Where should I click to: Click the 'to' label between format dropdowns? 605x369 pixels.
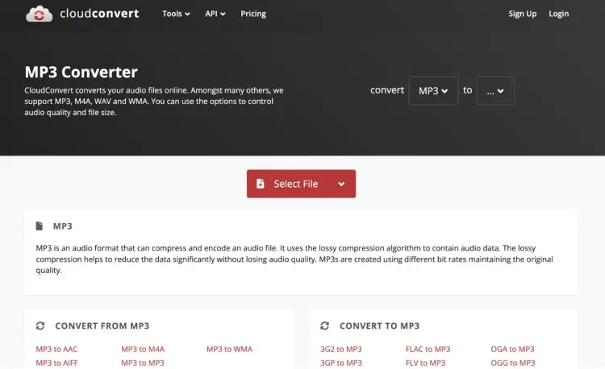click(x=467, y=90)
